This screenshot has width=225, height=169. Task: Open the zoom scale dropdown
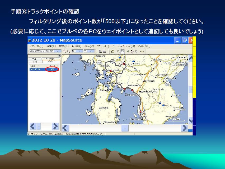click(x=79, y=51)
